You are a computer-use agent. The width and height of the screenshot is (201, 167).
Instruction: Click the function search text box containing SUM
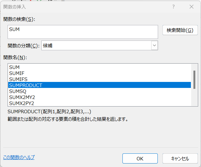tap(83, 32)
